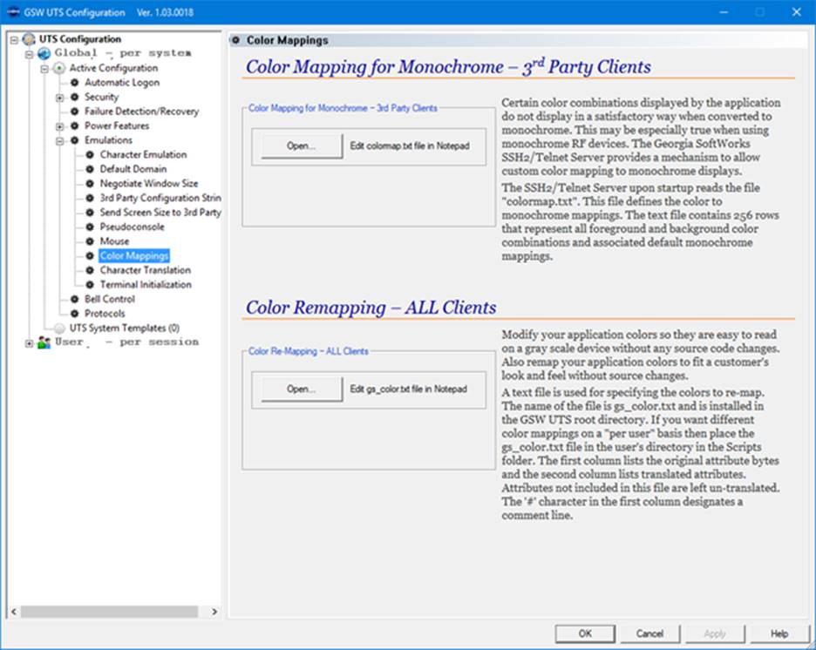Expand the Security node
816x650 pixels.
pos(60,98)
